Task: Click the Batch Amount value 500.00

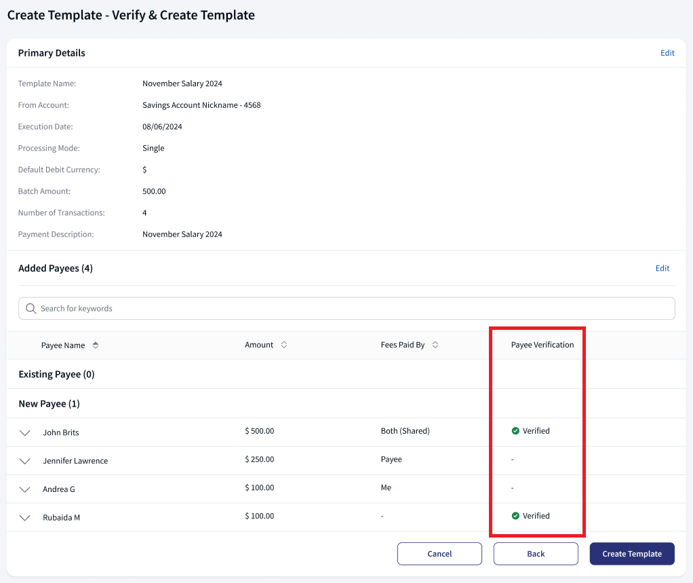Action: (154, 191)
